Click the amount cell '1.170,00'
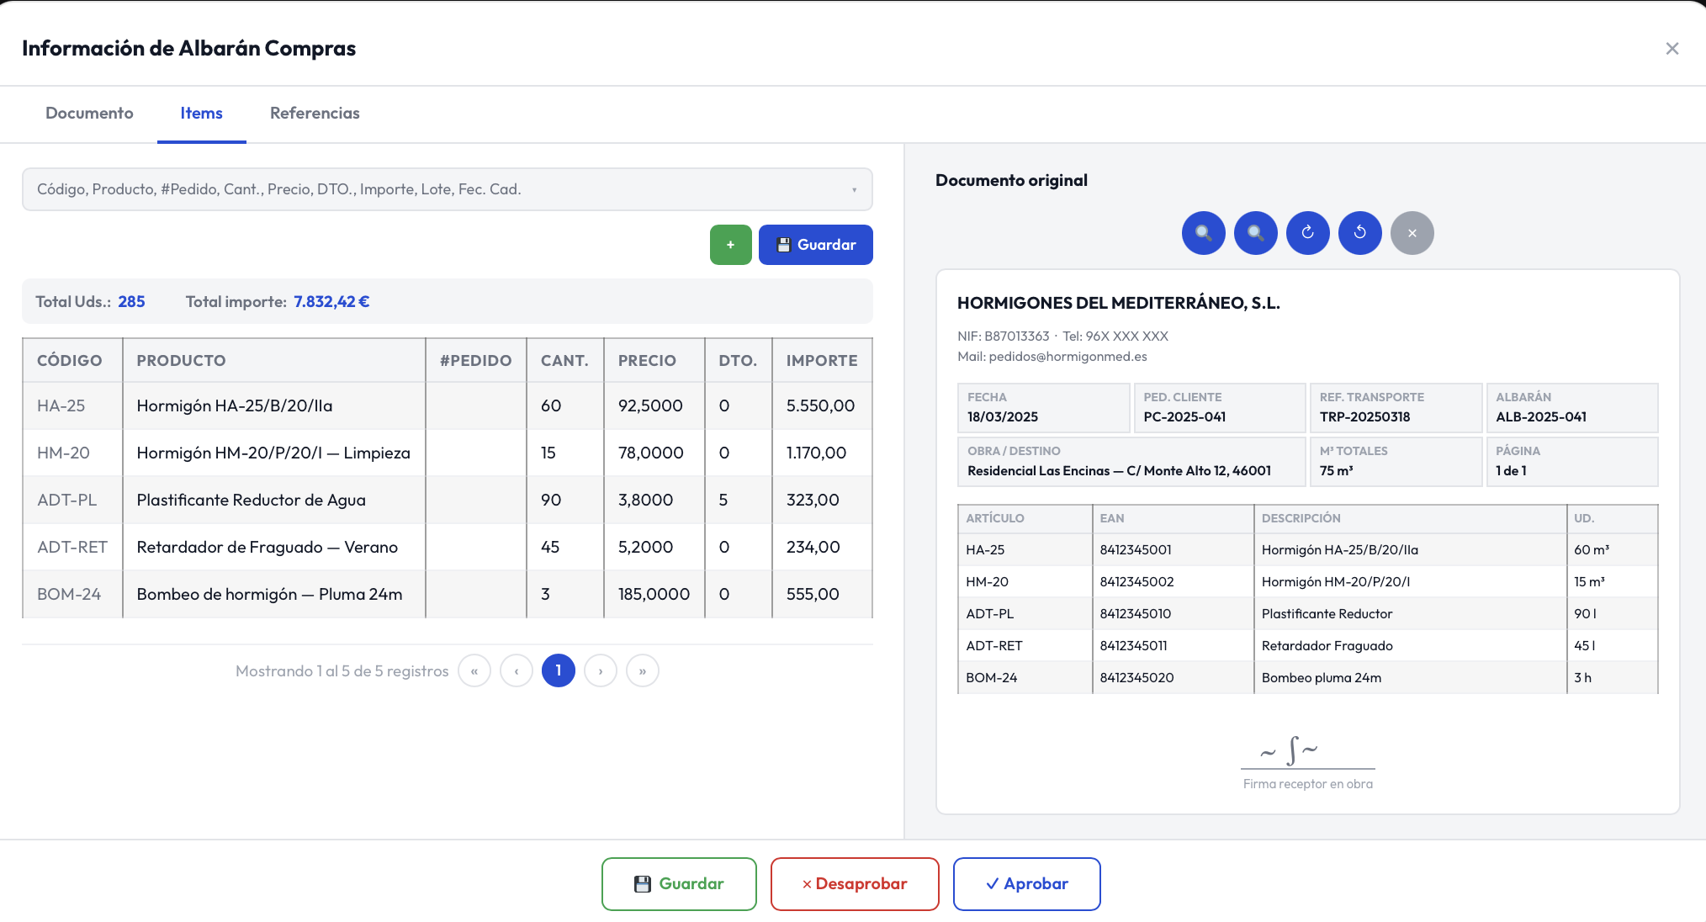Image resolution: width=1706 pixels, height=922 pixels. click(822, 453)
